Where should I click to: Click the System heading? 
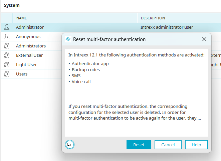coord(12,5)
